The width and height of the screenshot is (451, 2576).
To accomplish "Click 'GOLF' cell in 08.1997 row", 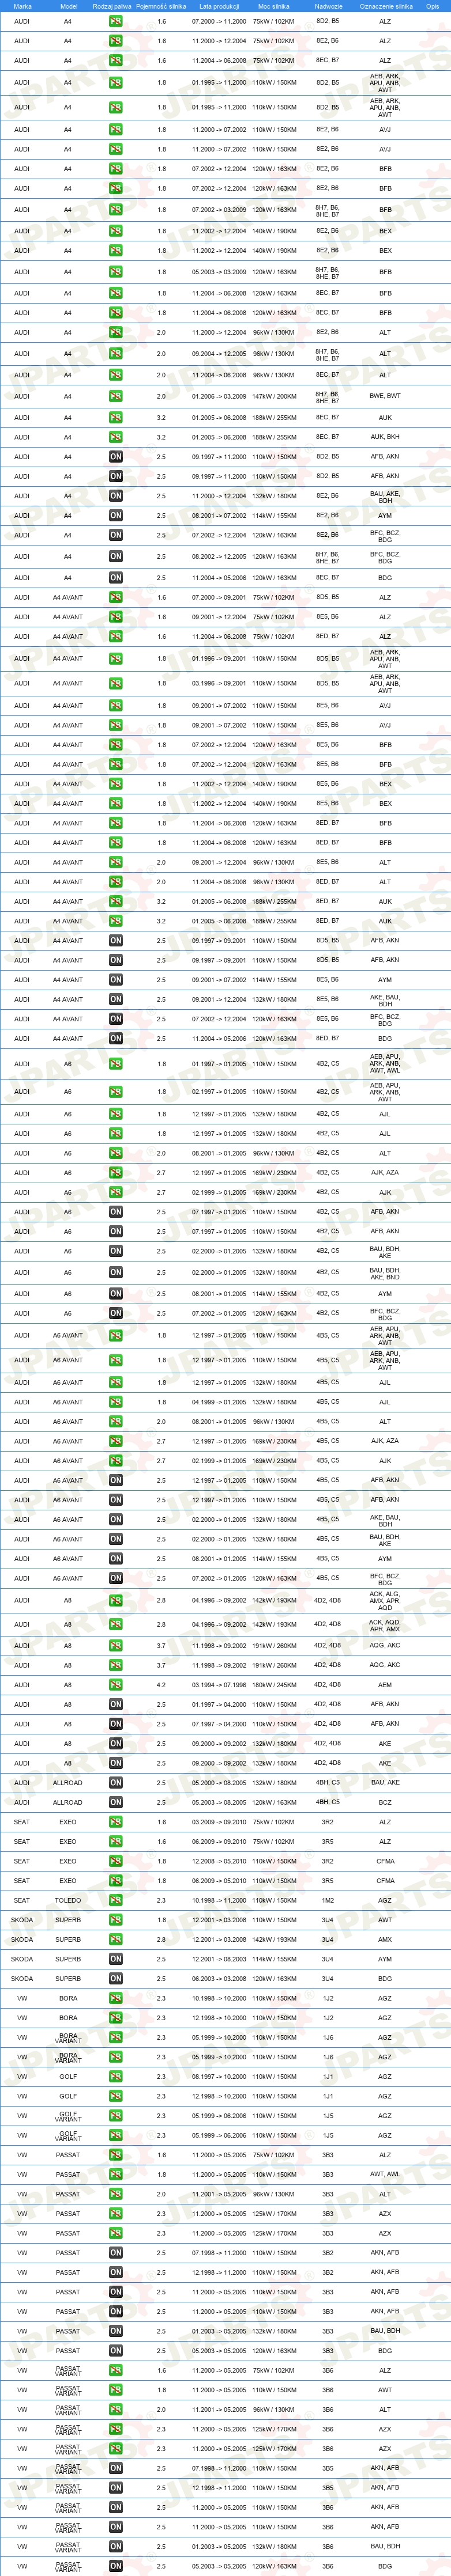I will click(68, 2077).
